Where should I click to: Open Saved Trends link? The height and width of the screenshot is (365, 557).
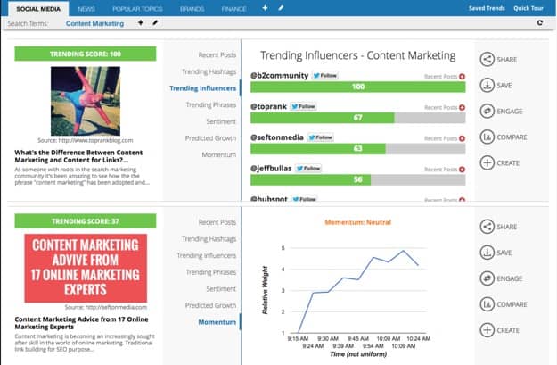click(x=488, y=8)
